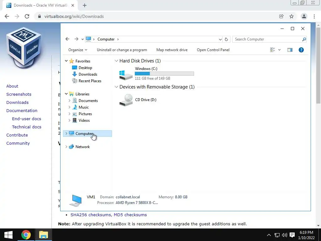Image resolution: width=321 pixels, height=241 pixels.
Task: Click Computer breadcrumb in address bar
Action: 106,39
